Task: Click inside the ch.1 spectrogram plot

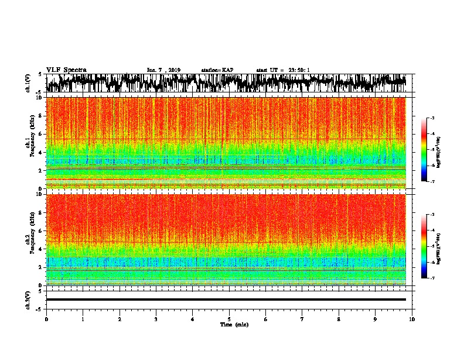Action: tap(226, 143)
